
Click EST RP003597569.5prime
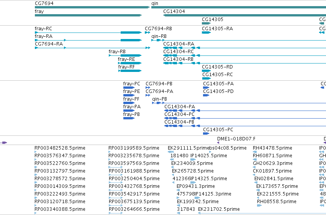[134, 163]
